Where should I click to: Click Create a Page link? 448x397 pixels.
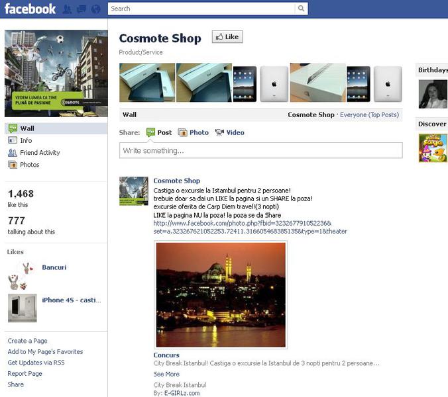[x=27, y=341]
